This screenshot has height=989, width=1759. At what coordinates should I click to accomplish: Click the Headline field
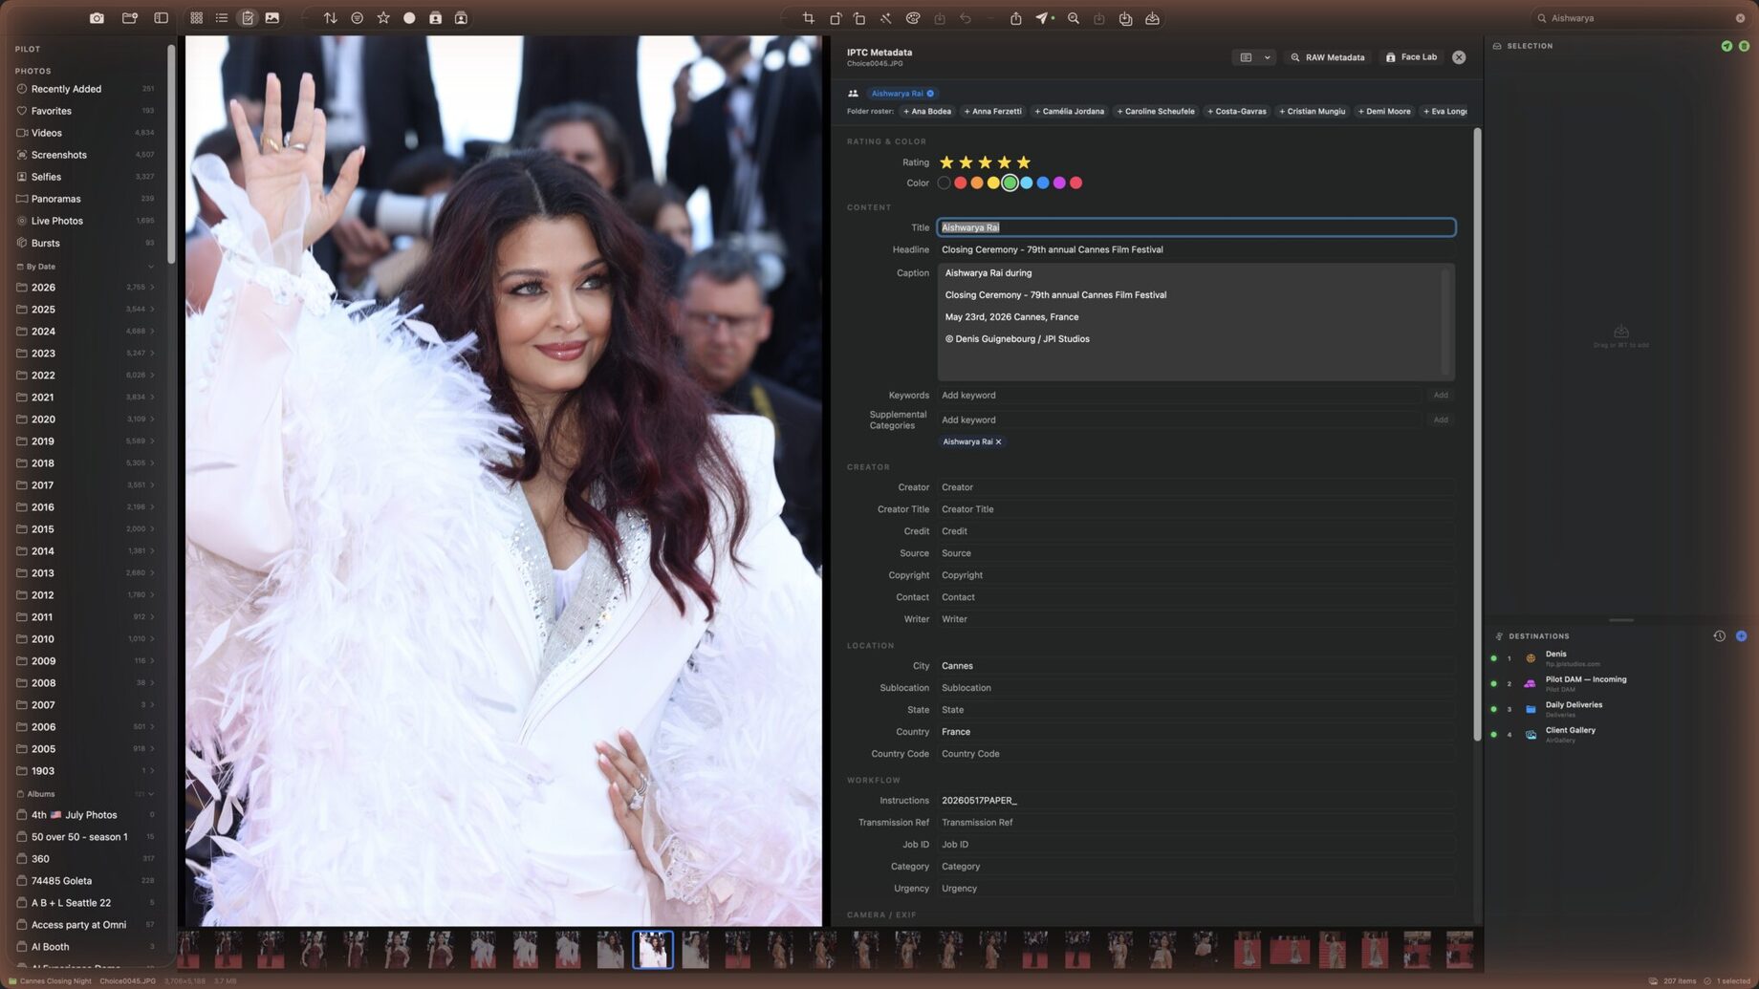(1196, 250)
